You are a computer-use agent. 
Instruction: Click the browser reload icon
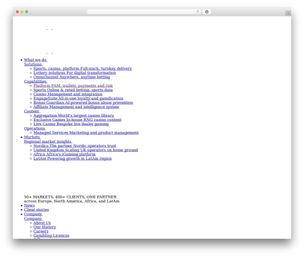tap(198, 12)
